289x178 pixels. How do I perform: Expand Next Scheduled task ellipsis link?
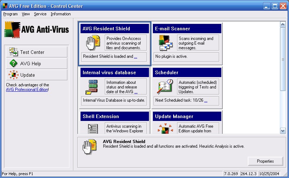pos(206,101)
